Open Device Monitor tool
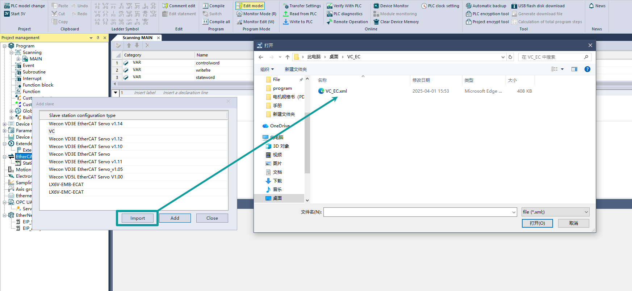The width and height of the screenshot is (632, 291). [x=376, y=6]
